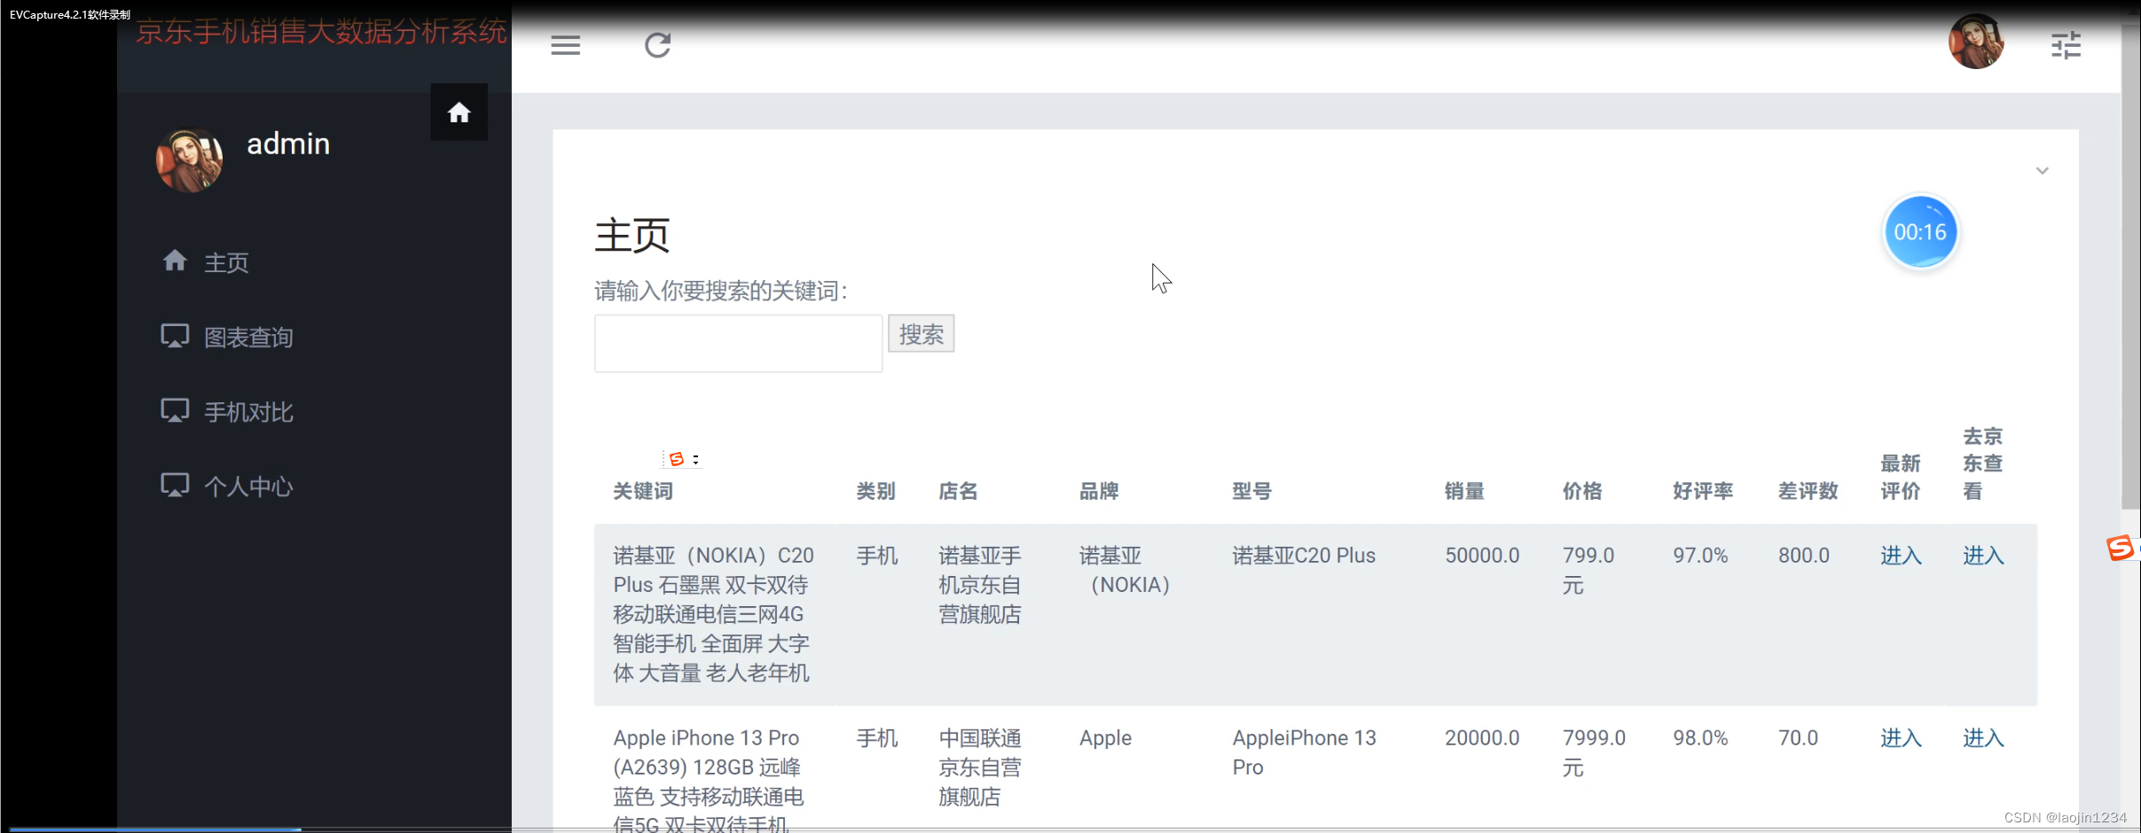This screenshot has height=833, width=2141.
Task: Click the floating Sogou input method icon
Action: point(2119,547)
